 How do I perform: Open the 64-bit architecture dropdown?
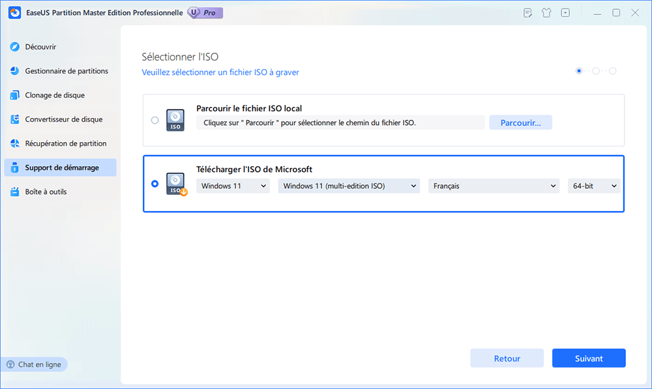tap(593, 185)
